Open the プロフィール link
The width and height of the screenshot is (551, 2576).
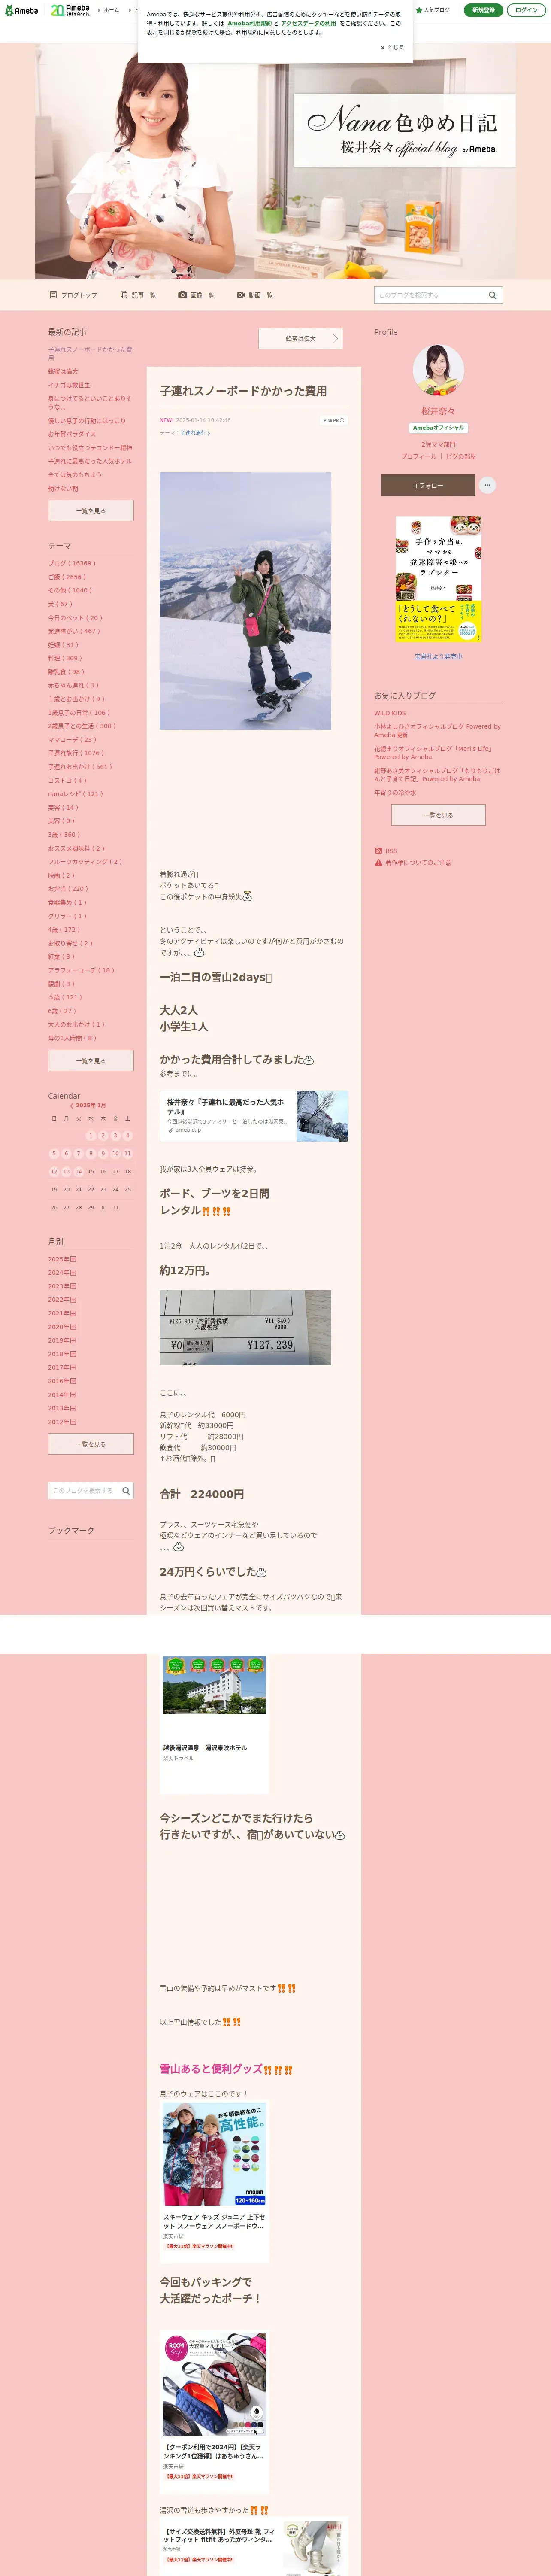click(x=418, y=456)
